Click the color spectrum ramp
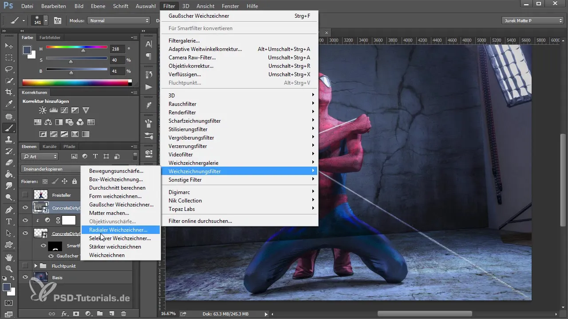This screenshot has height=319, width=568. pyautogui.click(x=77, y=82)
